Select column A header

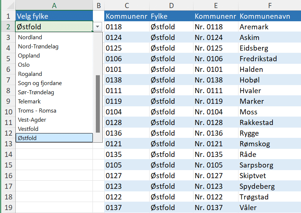[x=54, y=5]
